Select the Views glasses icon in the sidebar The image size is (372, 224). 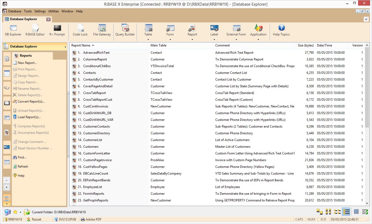click(x=7, y=88)
